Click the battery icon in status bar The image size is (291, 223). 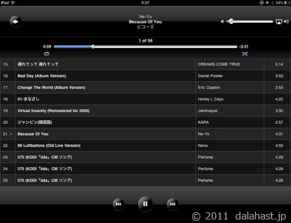287,2
